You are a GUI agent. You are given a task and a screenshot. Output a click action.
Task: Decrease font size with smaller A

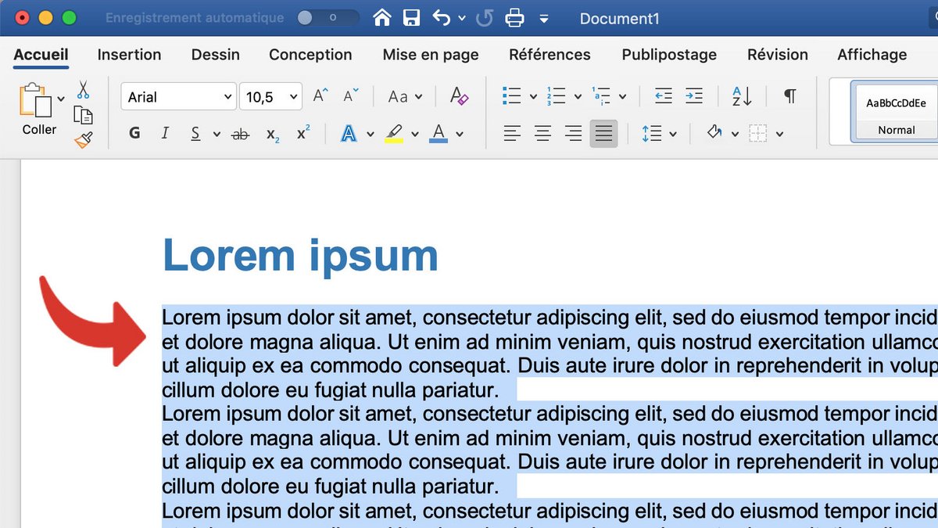click(351, 96)
